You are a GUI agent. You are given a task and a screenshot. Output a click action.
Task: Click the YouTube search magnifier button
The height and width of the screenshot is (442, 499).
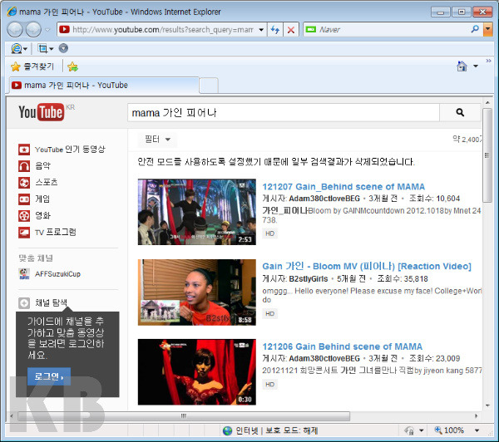[460, 112]
